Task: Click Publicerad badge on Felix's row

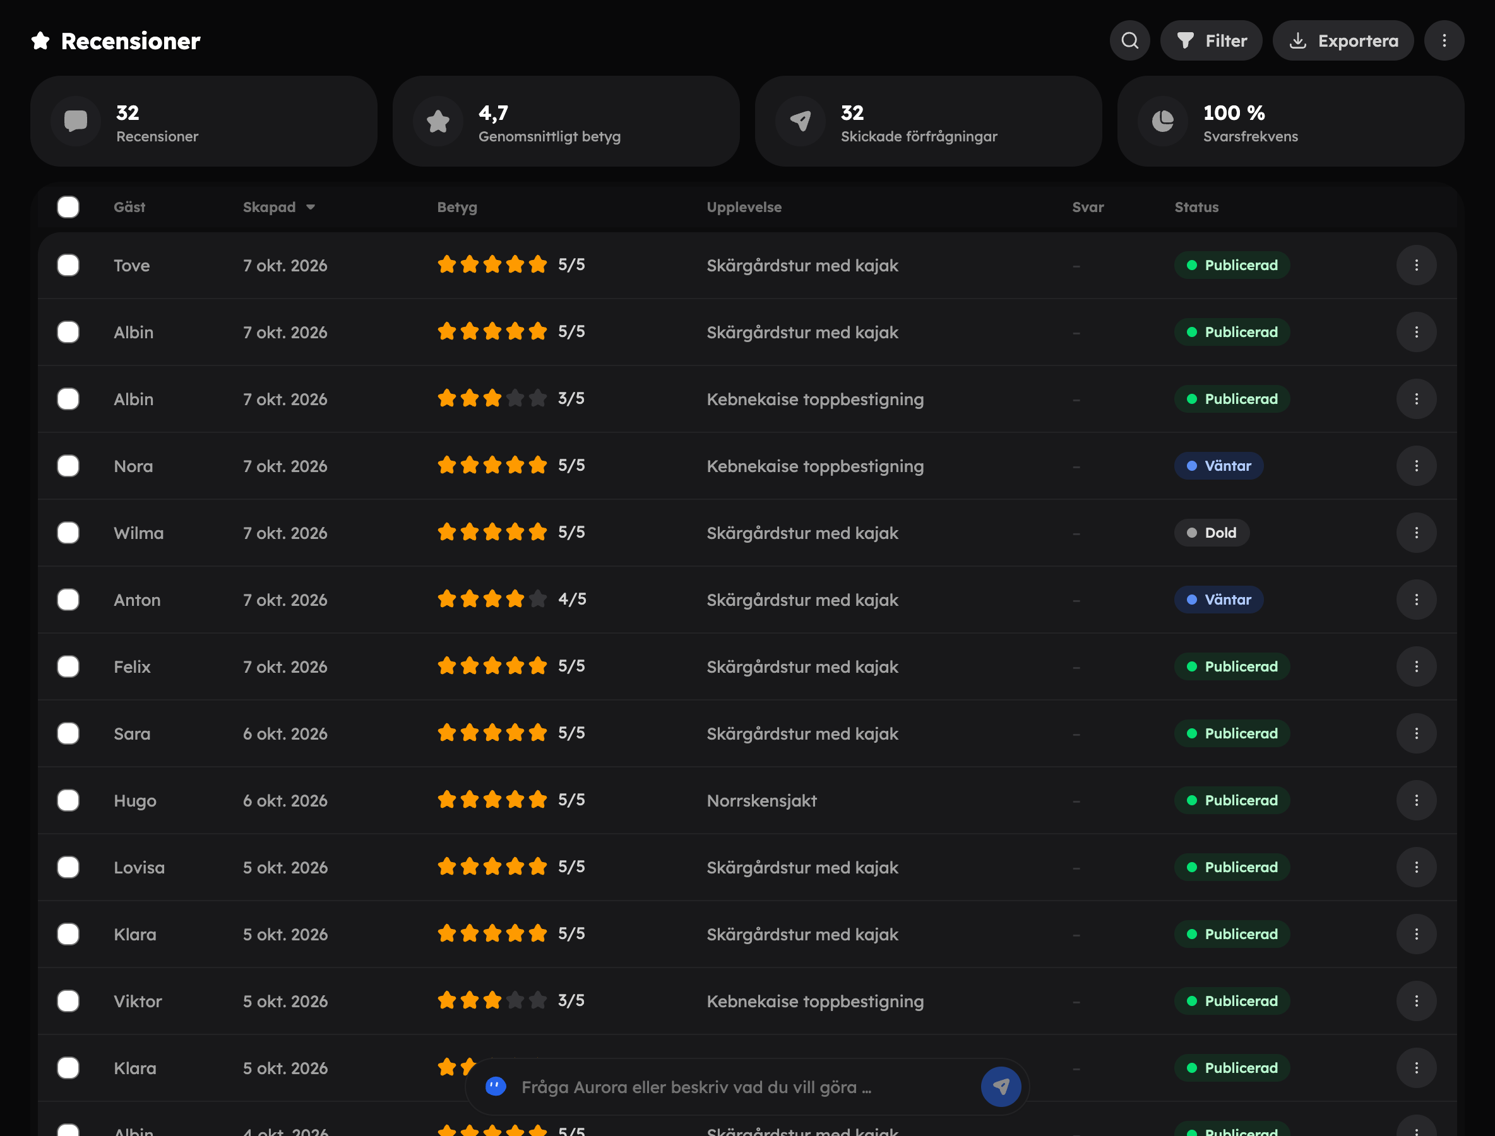Action: (1232, 666)
